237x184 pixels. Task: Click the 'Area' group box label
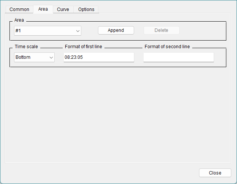coord(19,20)
